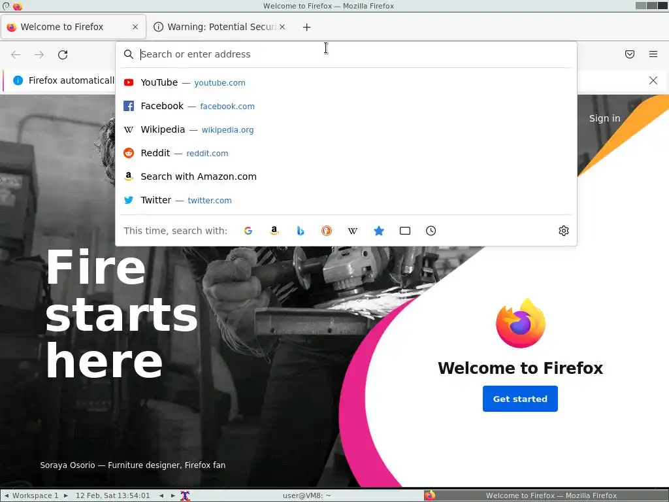This screenshot has height=502, width=669.
Task: Switch to the Welcome to Firefox tab
Action: [x=73, y=27]
